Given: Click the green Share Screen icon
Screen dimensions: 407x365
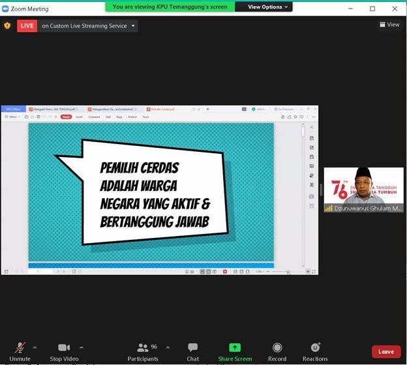Looking at the screenshot, I should click(235, 348).
